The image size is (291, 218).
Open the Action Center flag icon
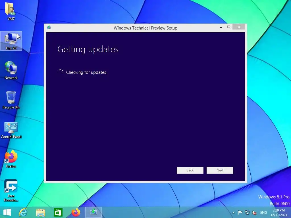tap(240, 213)
